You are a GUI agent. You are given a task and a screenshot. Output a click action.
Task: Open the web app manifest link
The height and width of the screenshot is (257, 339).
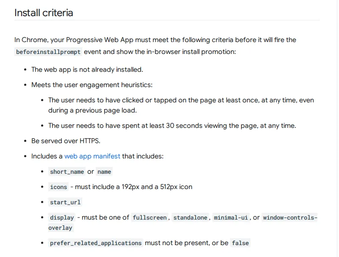pyautogui.click(x=92, y=156)
